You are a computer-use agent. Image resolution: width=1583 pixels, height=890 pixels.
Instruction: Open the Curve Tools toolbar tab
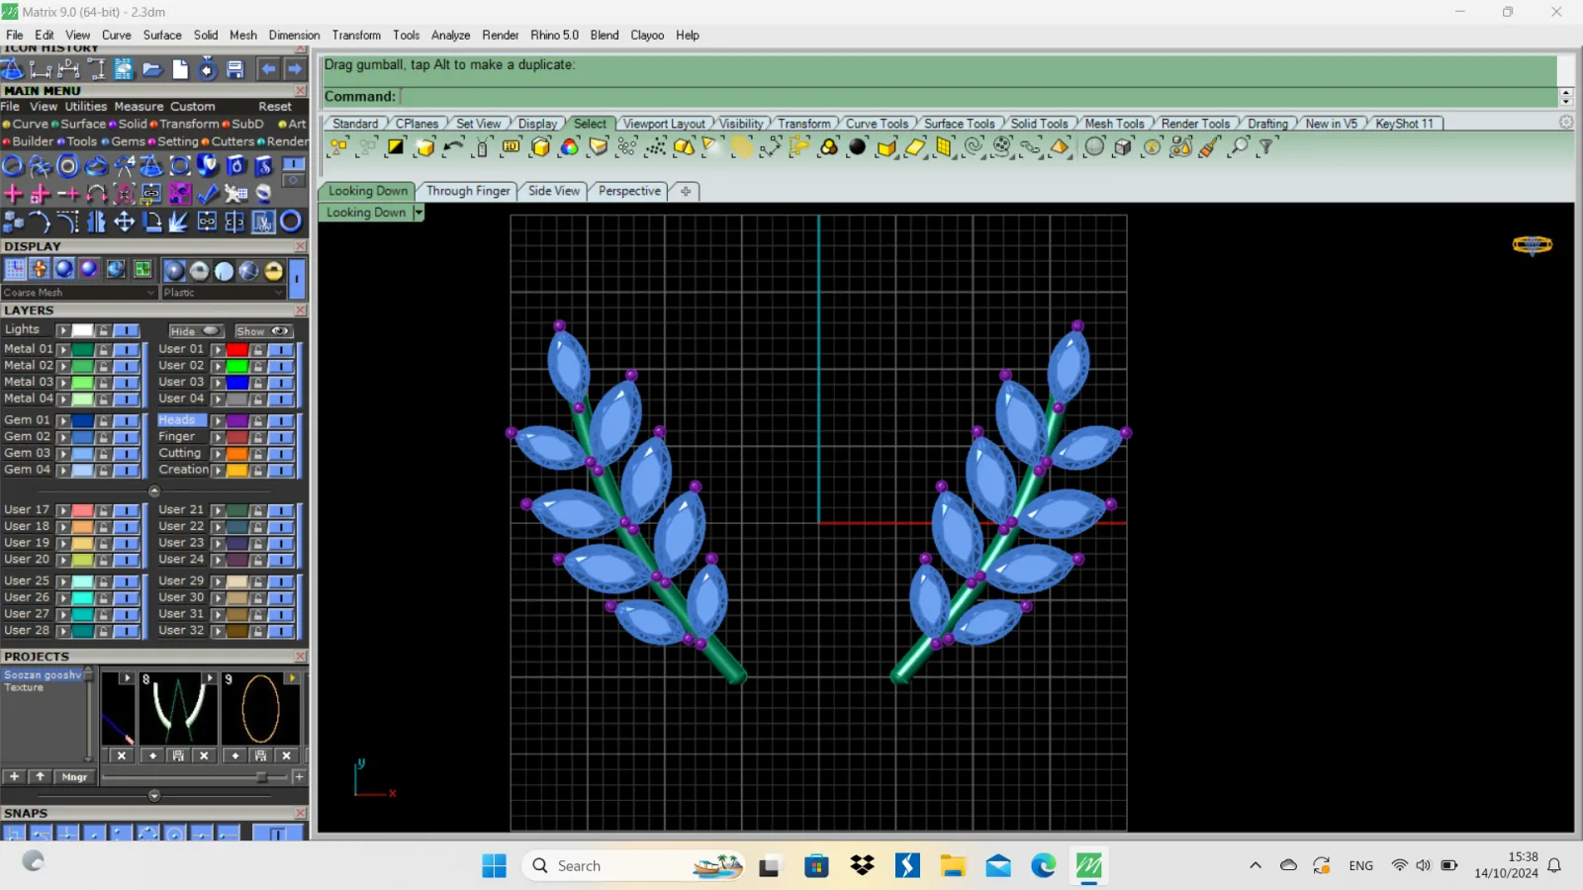[x=877, y=124]
